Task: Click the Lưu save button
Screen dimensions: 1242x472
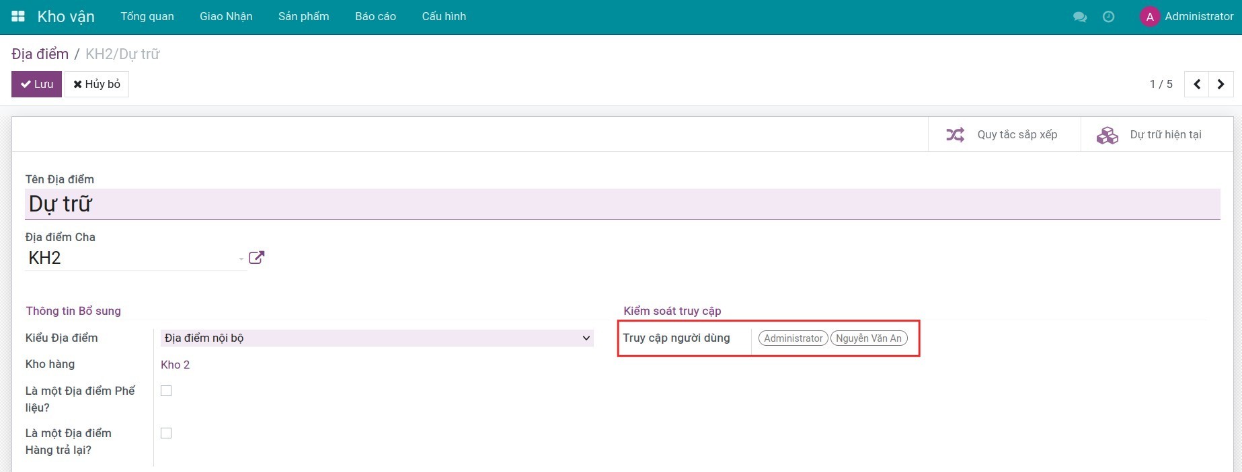Action: (37, 85)
